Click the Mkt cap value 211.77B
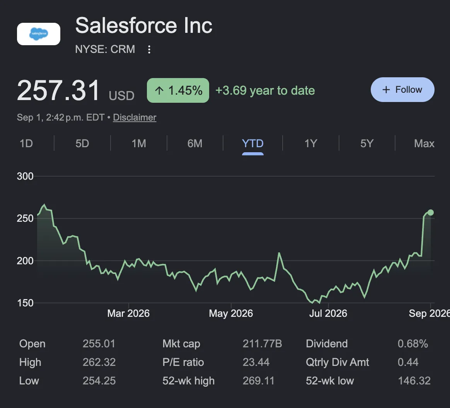This screenshot has width=450, height=408. click(x=262, y=343)
